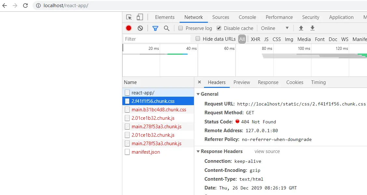Select the react-app/ request row
Image resolution: width=367 pixels, height=195 pixels.
tap(158, 93)
